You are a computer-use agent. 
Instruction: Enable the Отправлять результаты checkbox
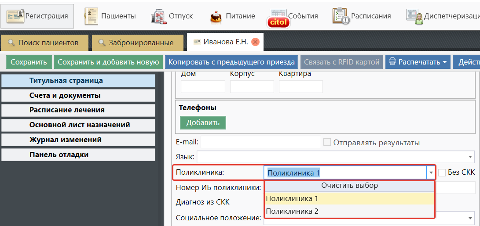pyautogui.click(x=327, y=142)
